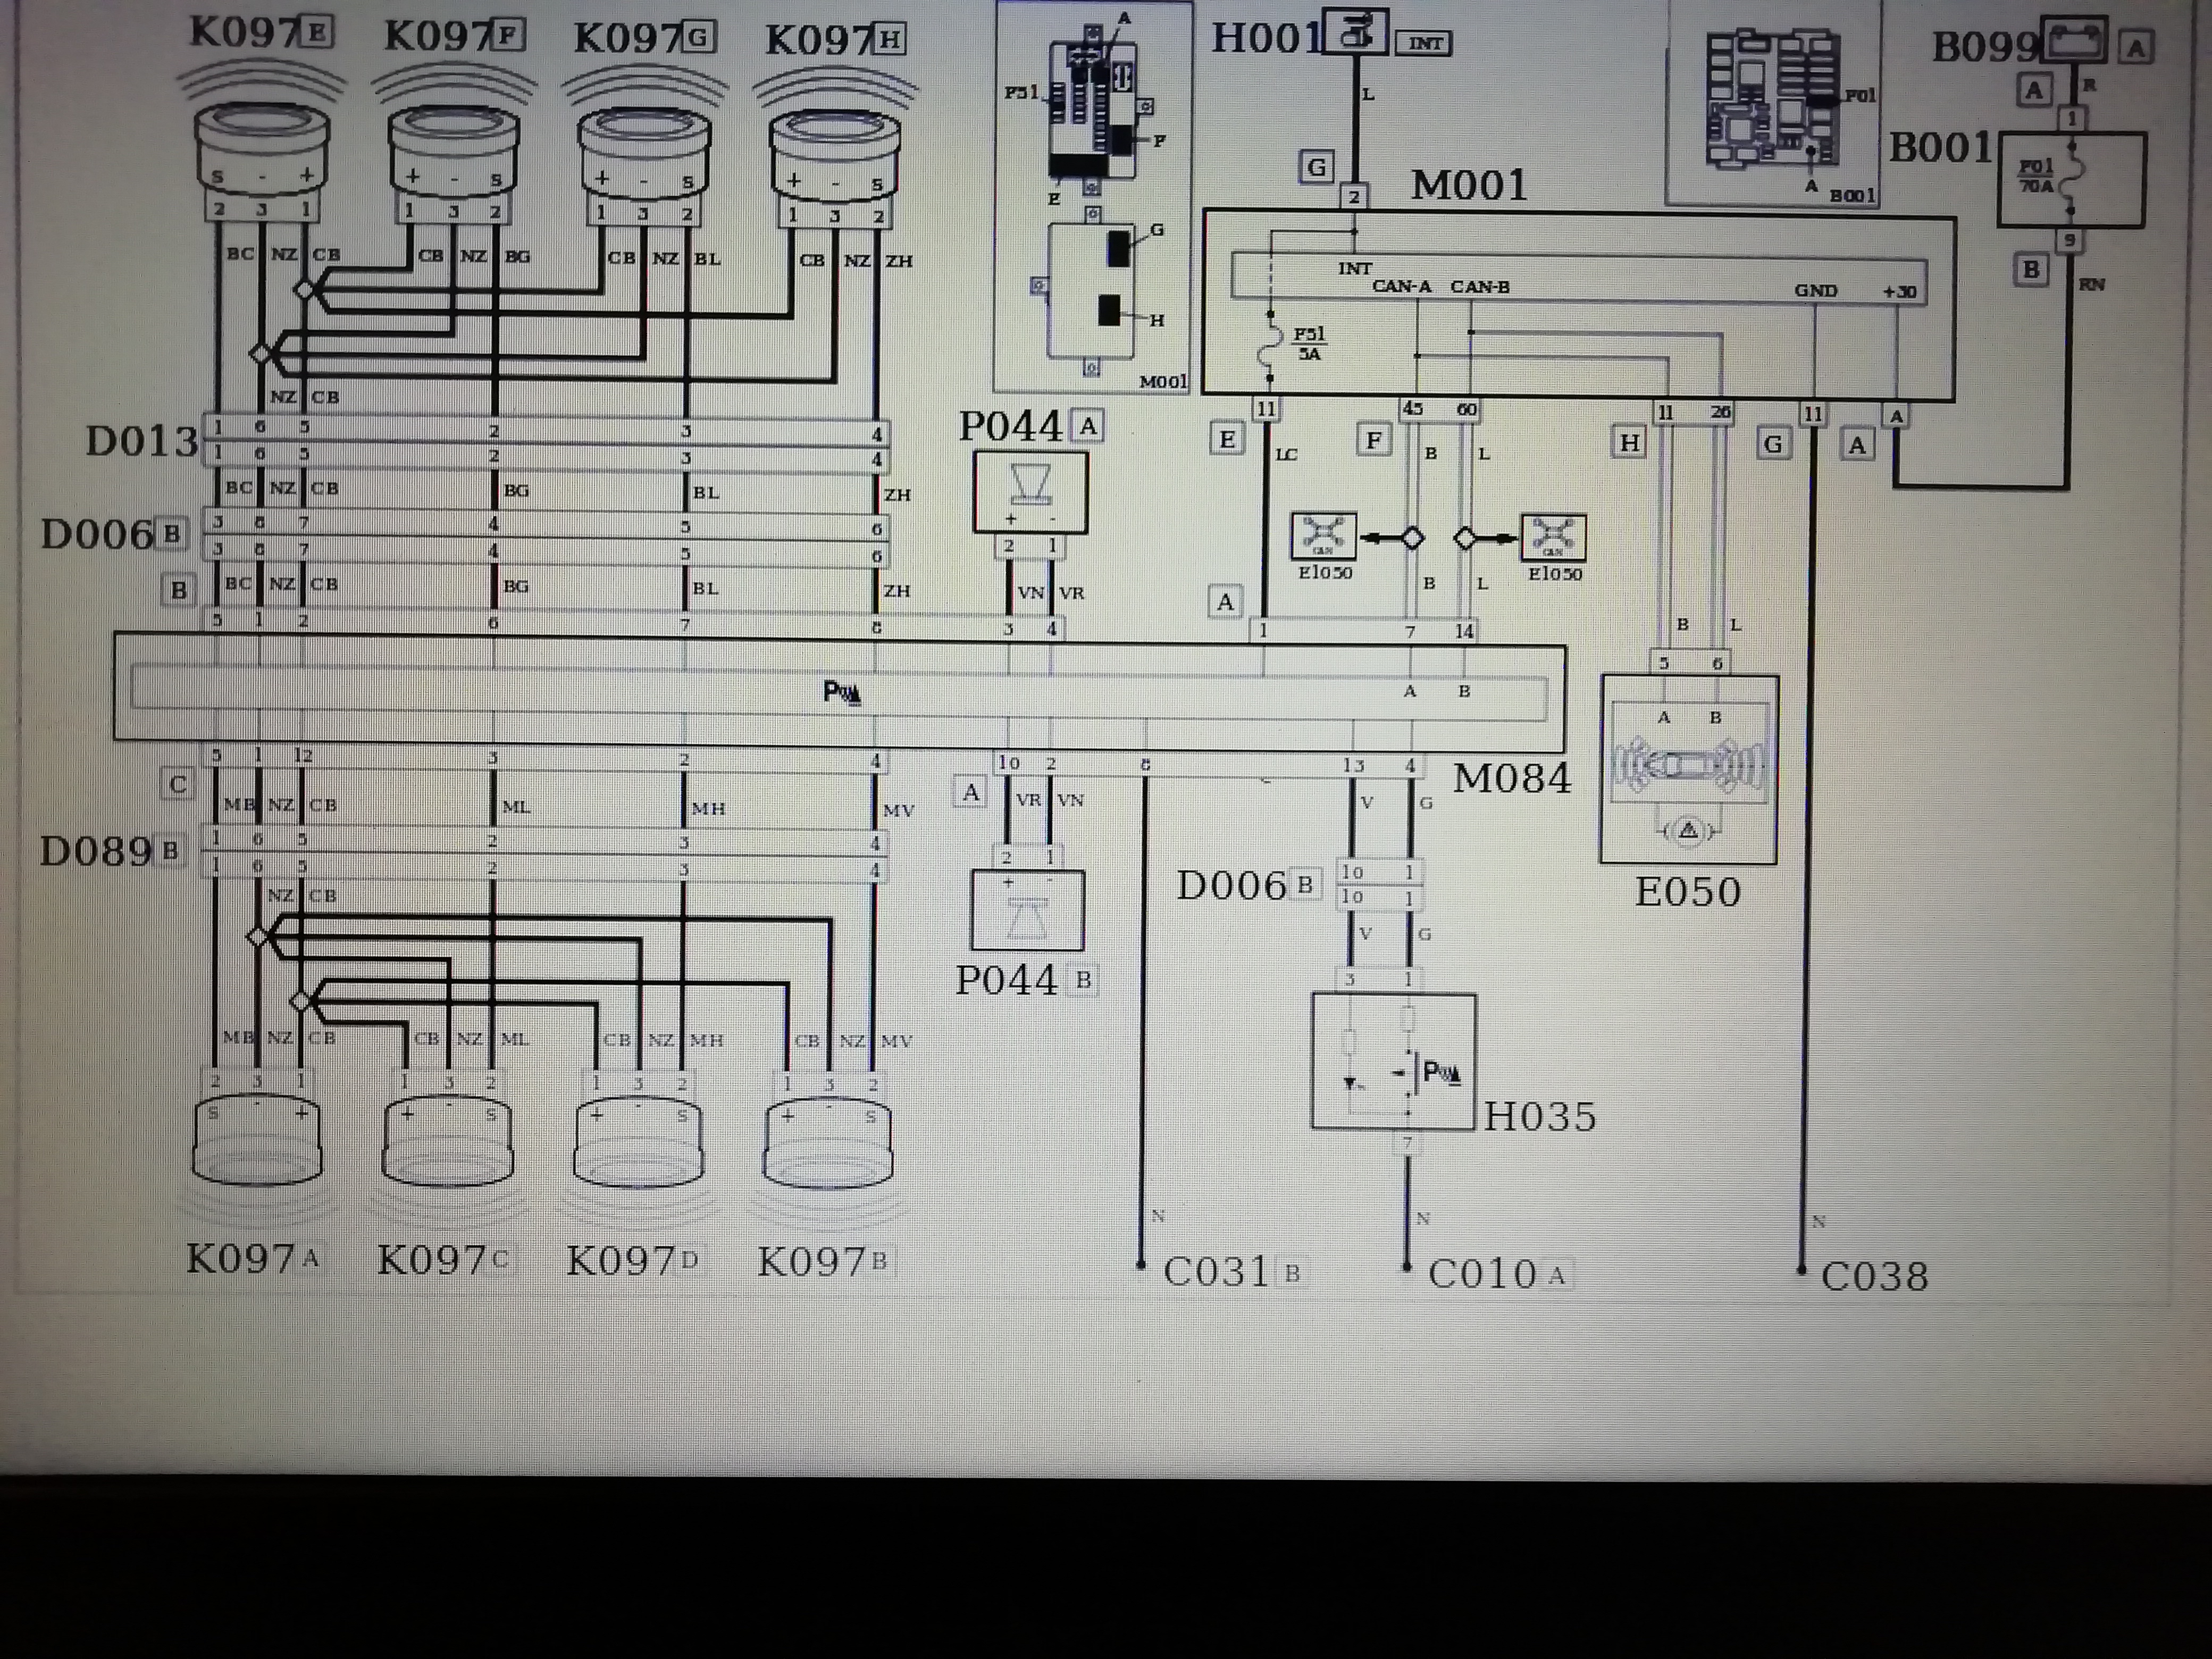Click the boxed E connector tag below M001
This screenshot has height=1659, width=2212.
pos(1227,439)
